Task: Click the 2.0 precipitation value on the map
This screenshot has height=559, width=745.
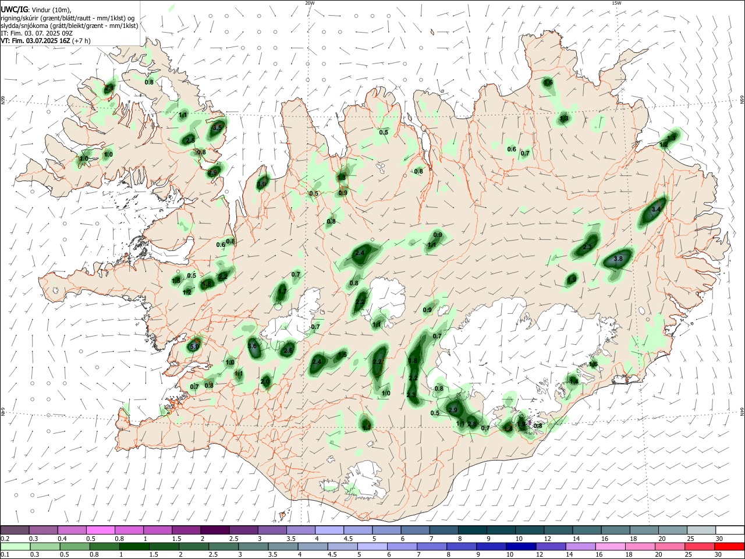Action: point(265,381)
